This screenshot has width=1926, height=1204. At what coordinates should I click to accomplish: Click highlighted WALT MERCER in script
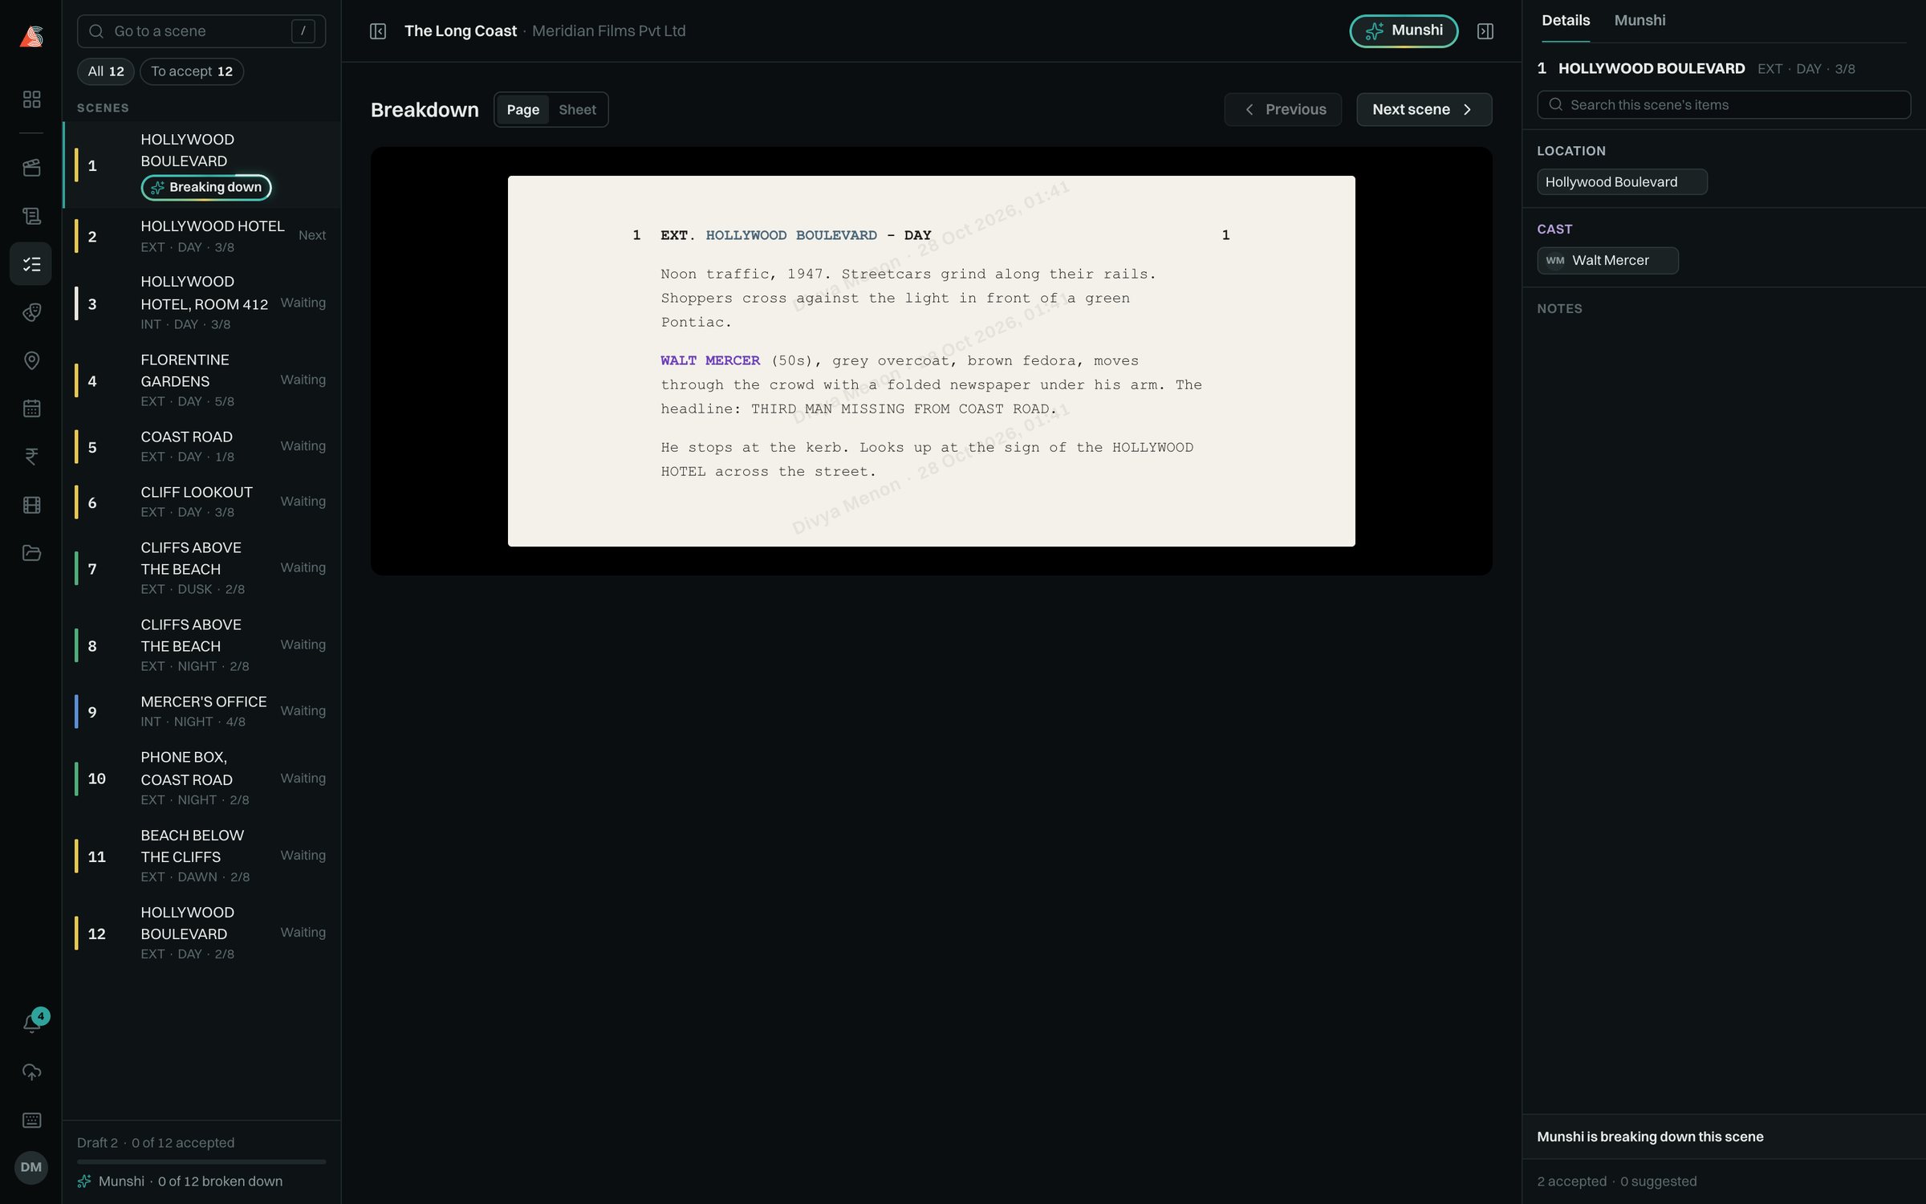click(x=710, y=361)
